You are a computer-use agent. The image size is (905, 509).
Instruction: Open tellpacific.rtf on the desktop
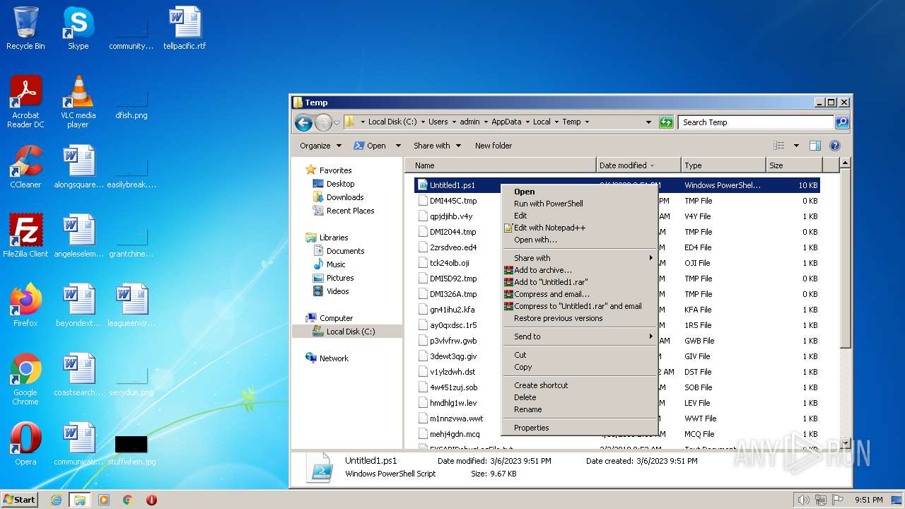coord(185,28)
